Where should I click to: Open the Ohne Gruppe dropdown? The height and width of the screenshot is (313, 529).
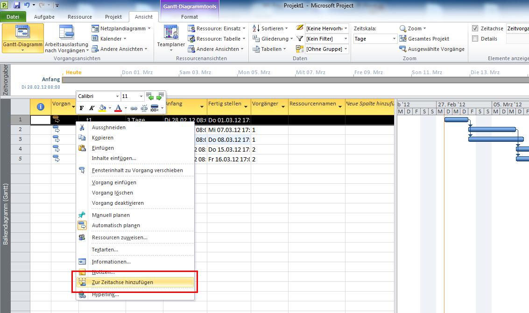click(346, 49)
